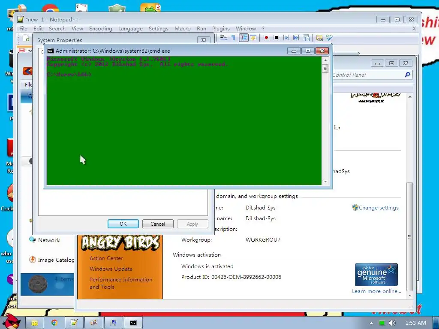
Task: Switch to the System window taskbar button
Action: 113,323
